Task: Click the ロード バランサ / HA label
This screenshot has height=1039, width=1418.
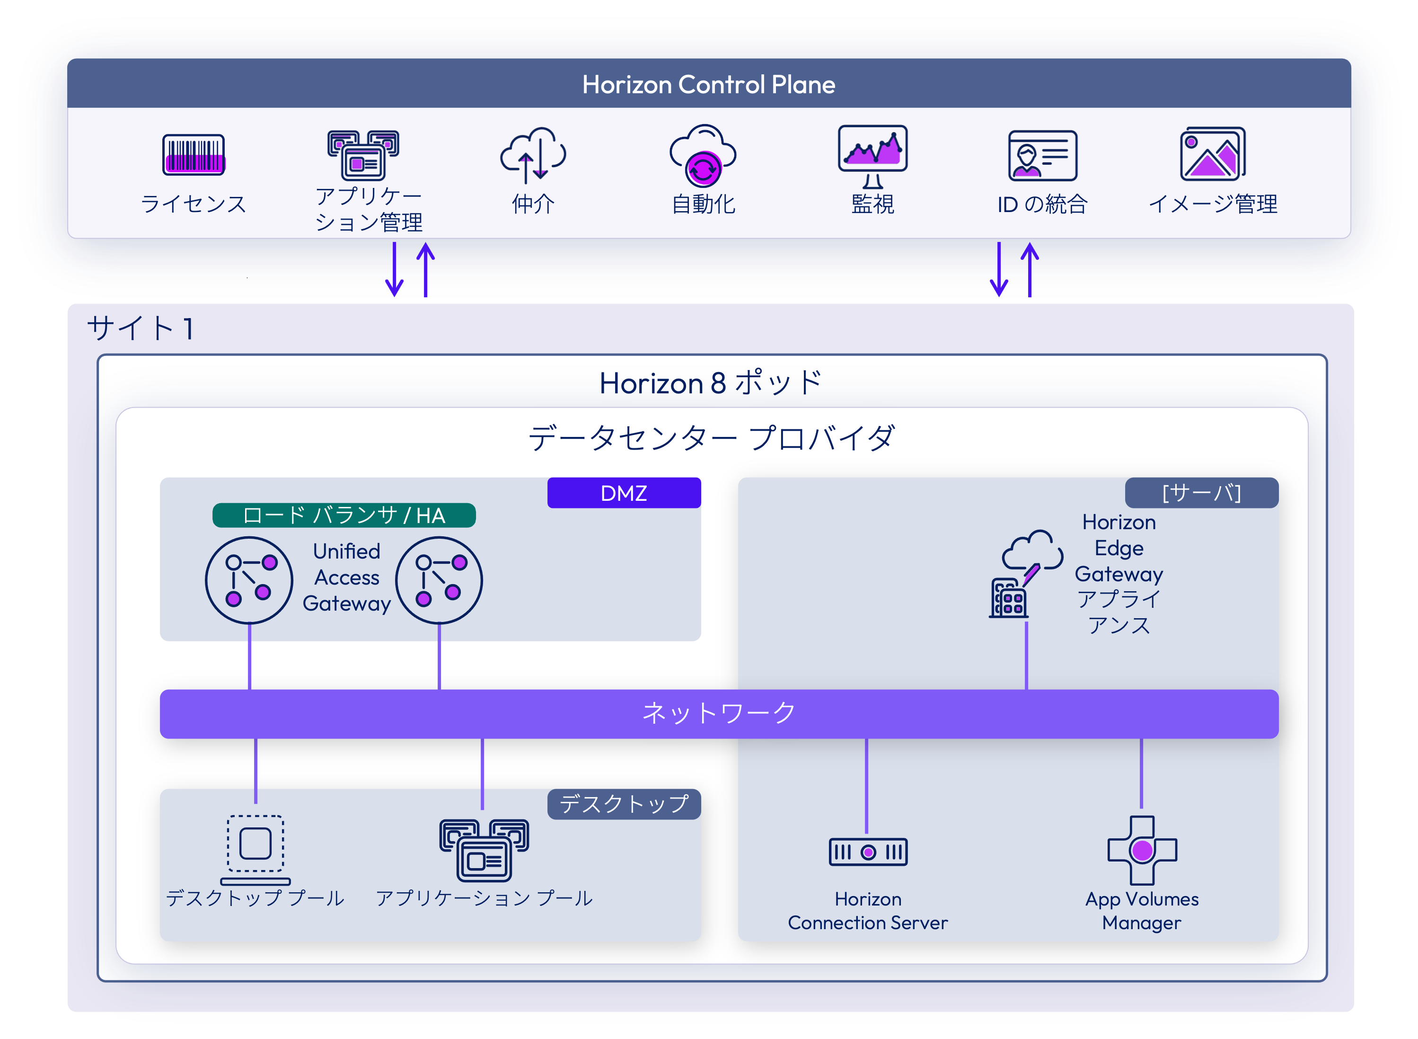Action: tap(344, 515)
